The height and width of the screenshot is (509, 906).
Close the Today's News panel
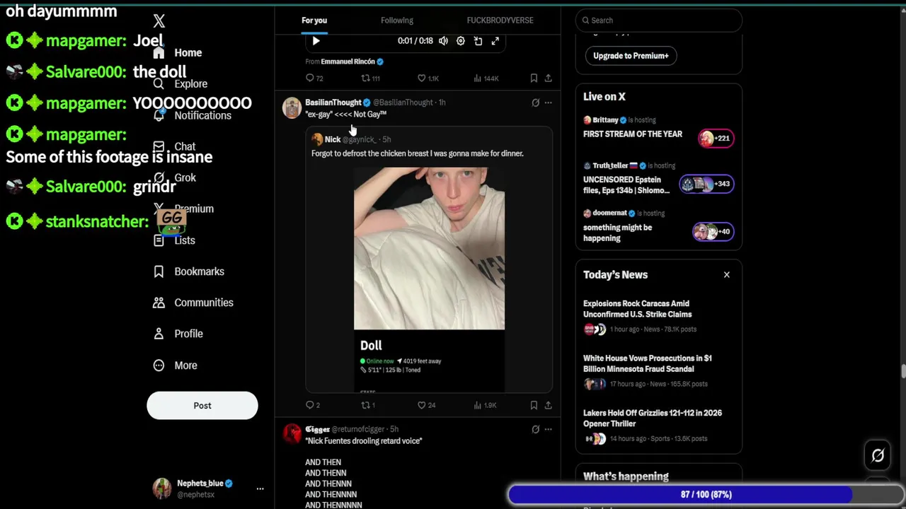click(726, 275)
